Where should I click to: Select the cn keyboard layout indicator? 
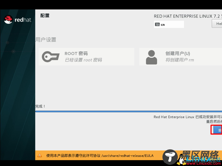(x=169, y=24)
